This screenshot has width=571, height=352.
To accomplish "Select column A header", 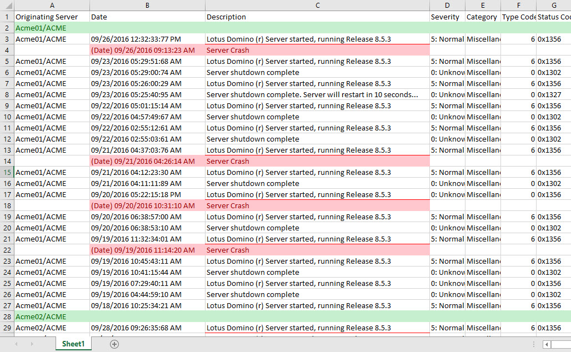I will click(x=52, y=6).
